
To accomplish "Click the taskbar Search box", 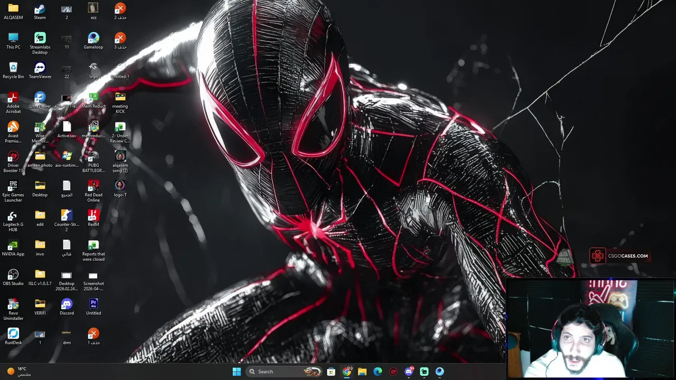I will [285, 372].
